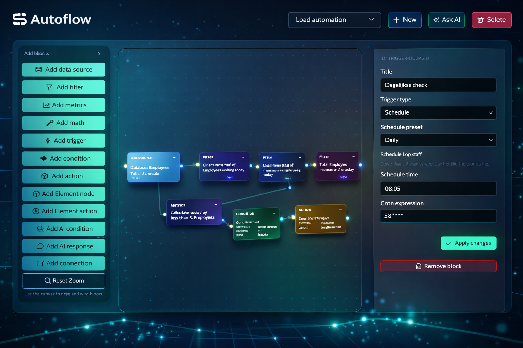Screen dimensions: 523x348
Task: Click the New automation button
Action: (405, 20)
